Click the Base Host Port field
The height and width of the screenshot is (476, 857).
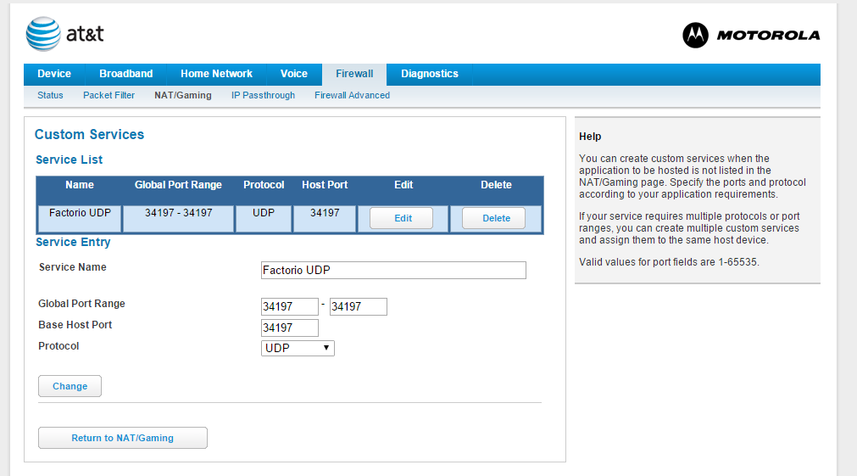coord(290,328)
